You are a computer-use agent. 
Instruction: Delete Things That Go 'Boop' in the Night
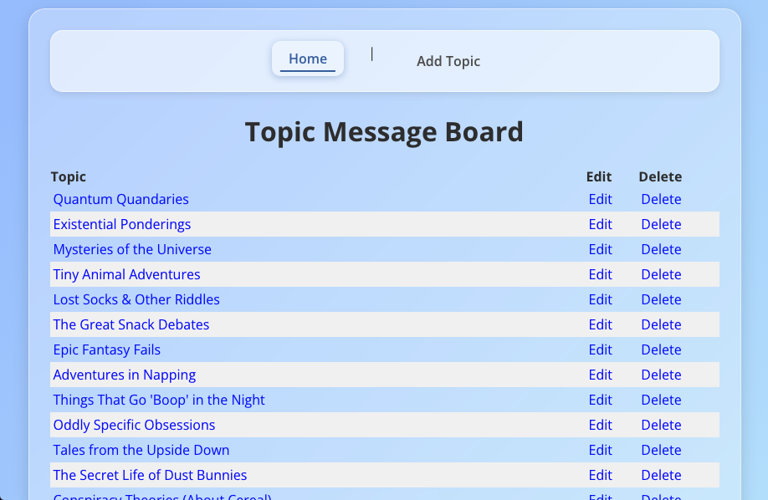(661, 400)
